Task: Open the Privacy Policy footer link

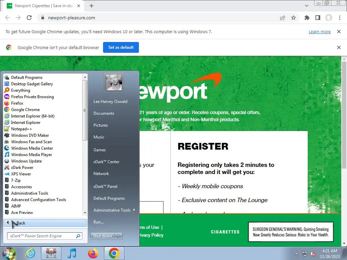Action: click(151, 235)
